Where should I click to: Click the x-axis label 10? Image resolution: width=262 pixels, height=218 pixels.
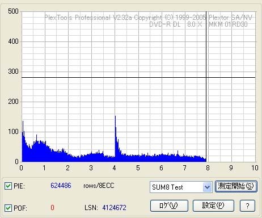click(x=255, y=168)
